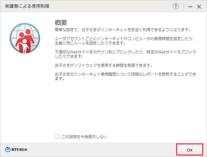Close the parental control dialog with X
Image resolution: width=207 pixels, height=157 pixels.
click(199, 7)
